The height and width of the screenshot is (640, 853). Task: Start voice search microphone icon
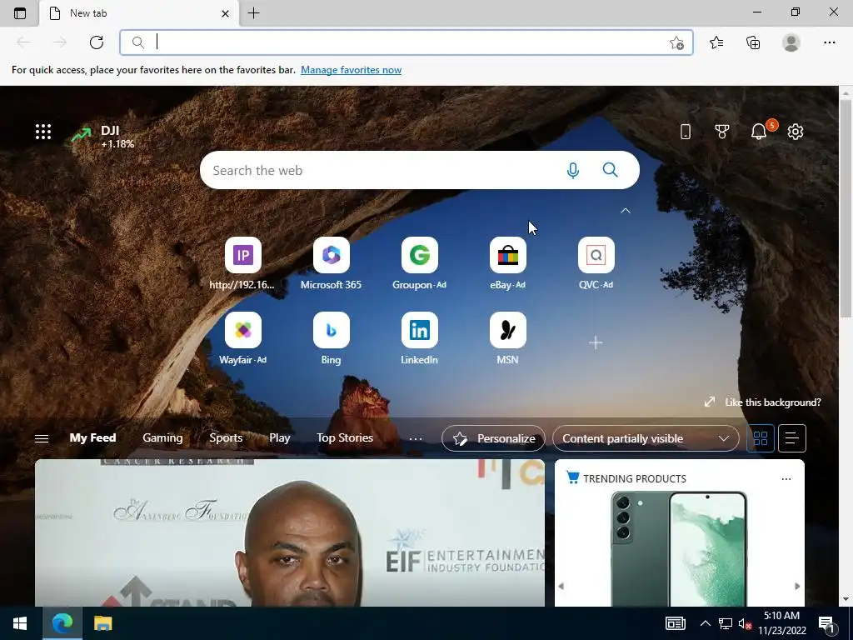pyautogui.click(x=572, y=170)
